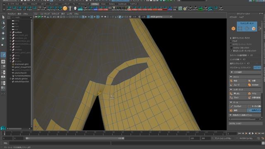Open the viewport Lighting menu
This screenshot has width=265, height=149.
pyautogui.click(x=55, y=14)
